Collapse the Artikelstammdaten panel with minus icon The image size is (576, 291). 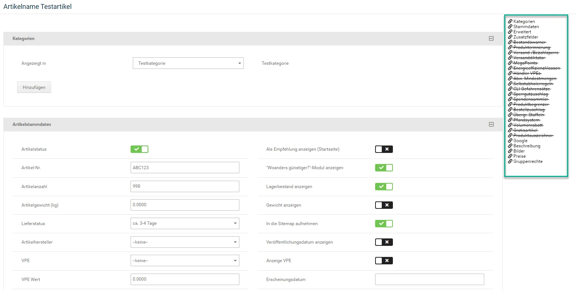(x=491, y=124)
